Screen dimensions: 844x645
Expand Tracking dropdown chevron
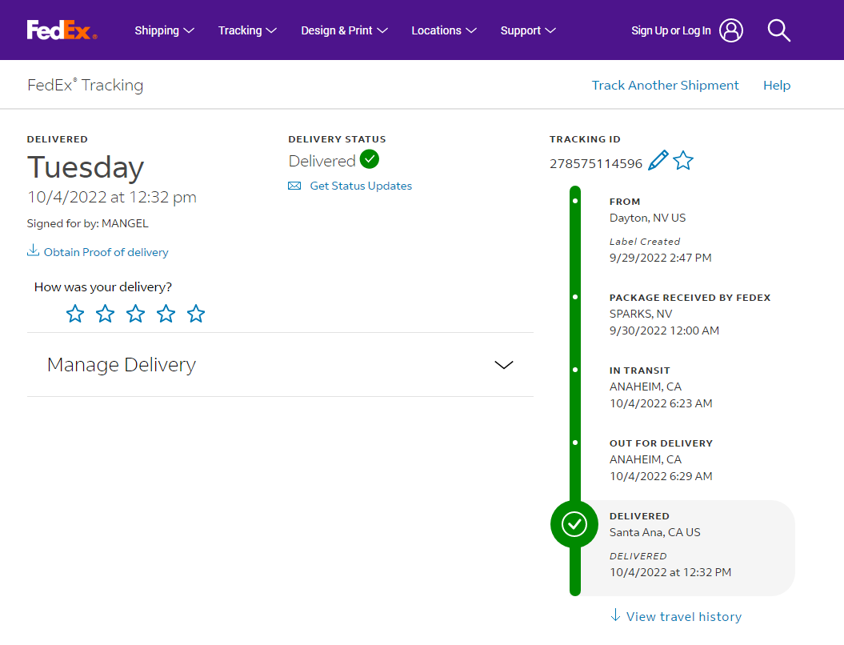point(271,30)
